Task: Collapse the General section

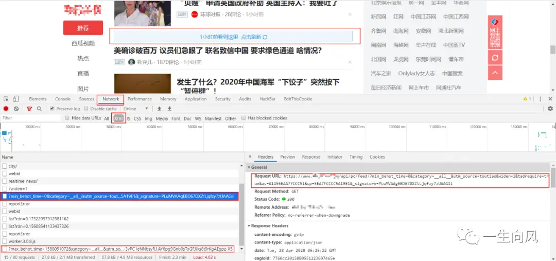Action: point(249,167)
